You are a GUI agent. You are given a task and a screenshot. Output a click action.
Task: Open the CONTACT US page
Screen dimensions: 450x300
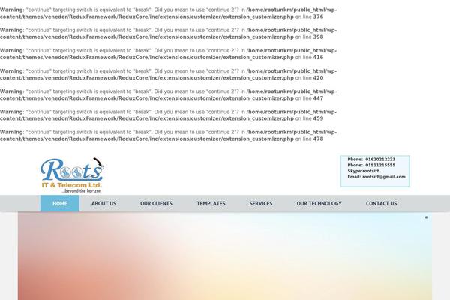click(382, 203)
